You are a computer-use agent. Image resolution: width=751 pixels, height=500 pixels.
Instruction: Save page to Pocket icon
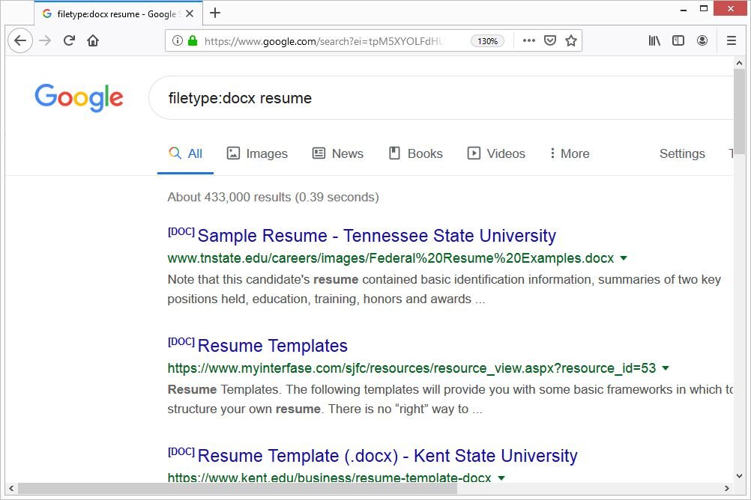pos(550,40)
